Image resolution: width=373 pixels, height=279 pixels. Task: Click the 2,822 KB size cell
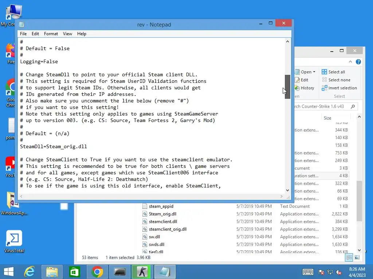[340, 214]
